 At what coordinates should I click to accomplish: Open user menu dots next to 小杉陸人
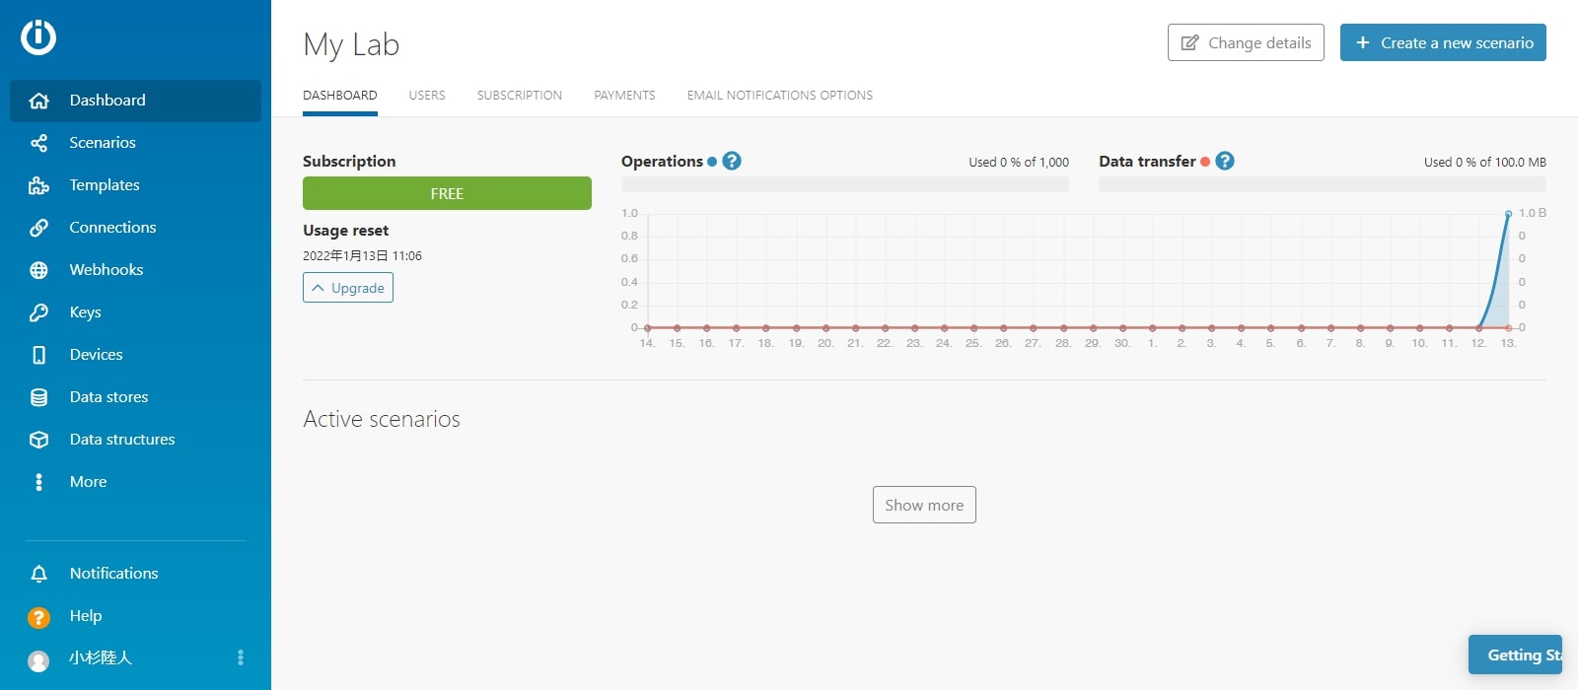[x=240, y=657]
